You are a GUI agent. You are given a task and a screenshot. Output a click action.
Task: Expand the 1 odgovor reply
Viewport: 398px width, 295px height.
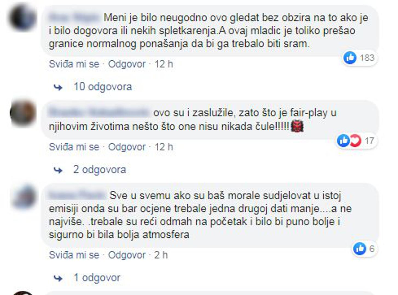97,278
